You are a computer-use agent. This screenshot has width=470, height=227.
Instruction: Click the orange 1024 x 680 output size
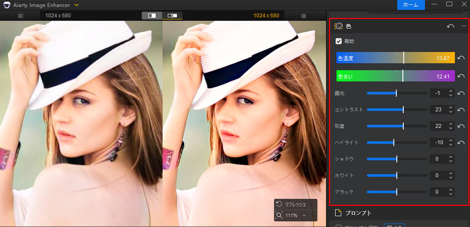(266, 15)
